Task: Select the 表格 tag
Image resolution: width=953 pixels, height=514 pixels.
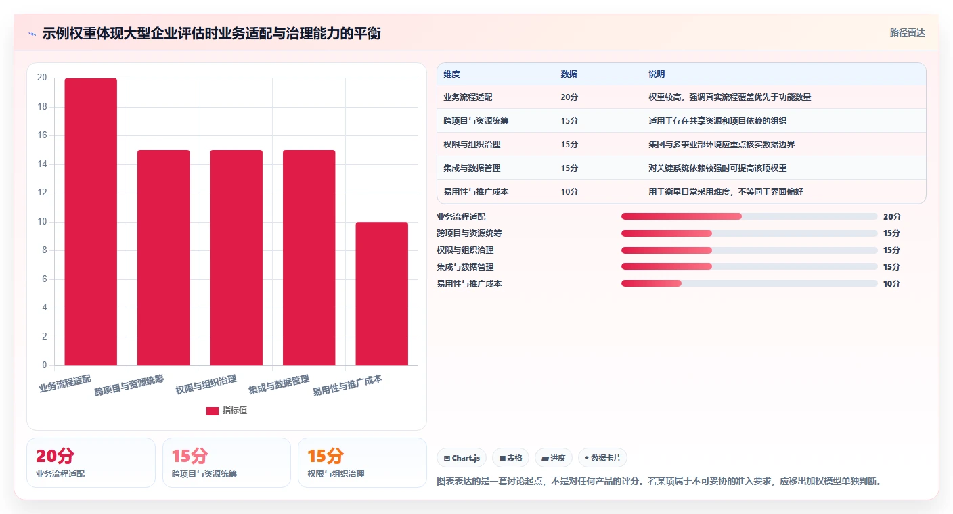Action: click(510, 458)
